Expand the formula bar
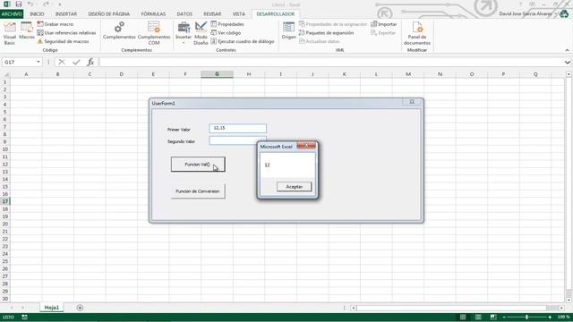573x322 pixels. (567, 63)
